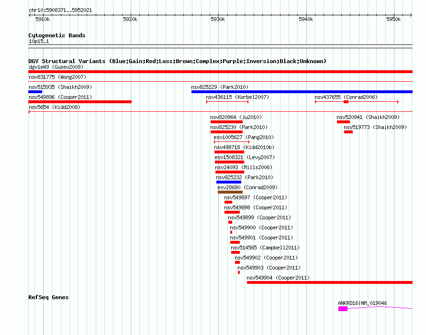Click the nsv549899 (Cooper2011) label
The height and width of the screenshot is (335, 426).
coord(259,217)
